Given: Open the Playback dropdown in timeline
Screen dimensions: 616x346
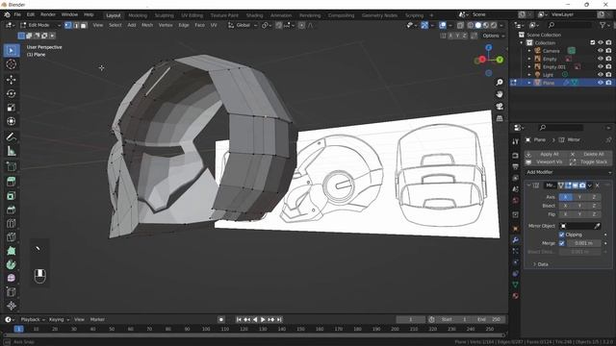Looking at the screenshot, I should [x=33, y=319].
